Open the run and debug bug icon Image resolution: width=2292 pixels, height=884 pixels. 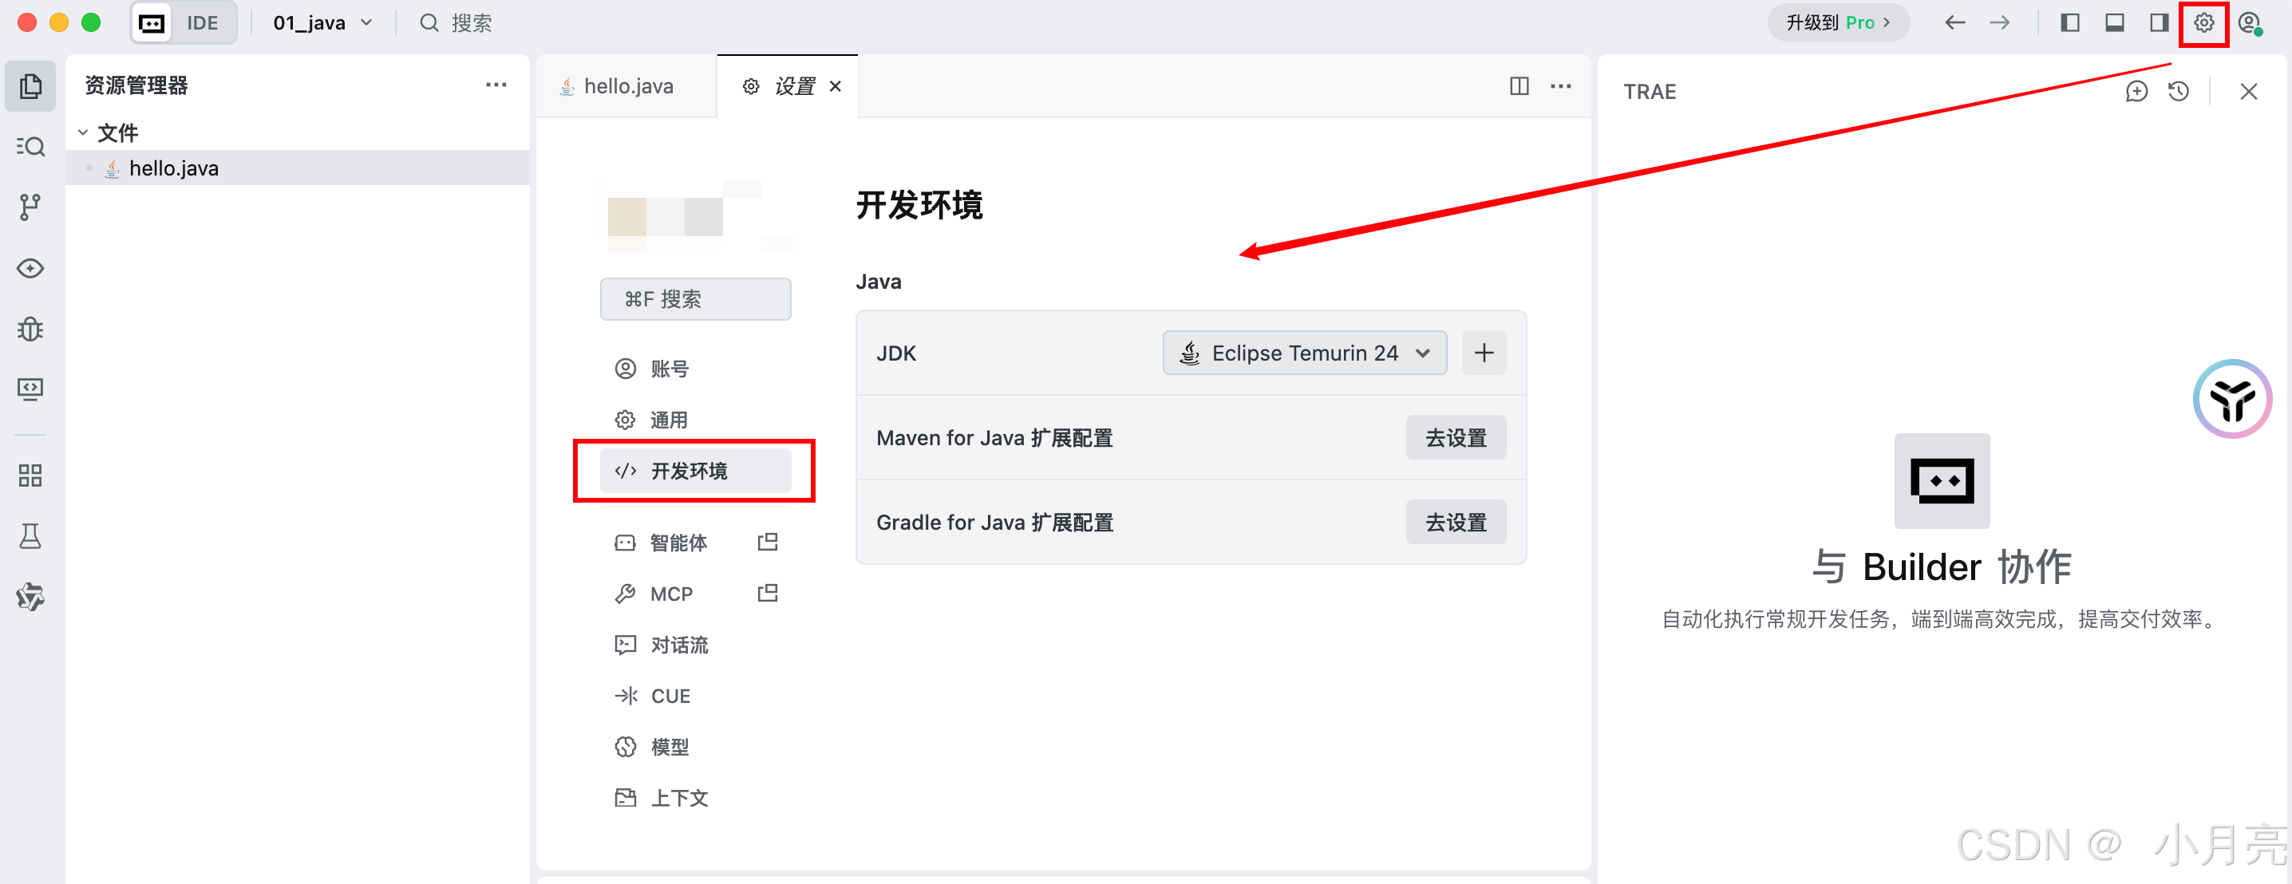pos(30,329)
